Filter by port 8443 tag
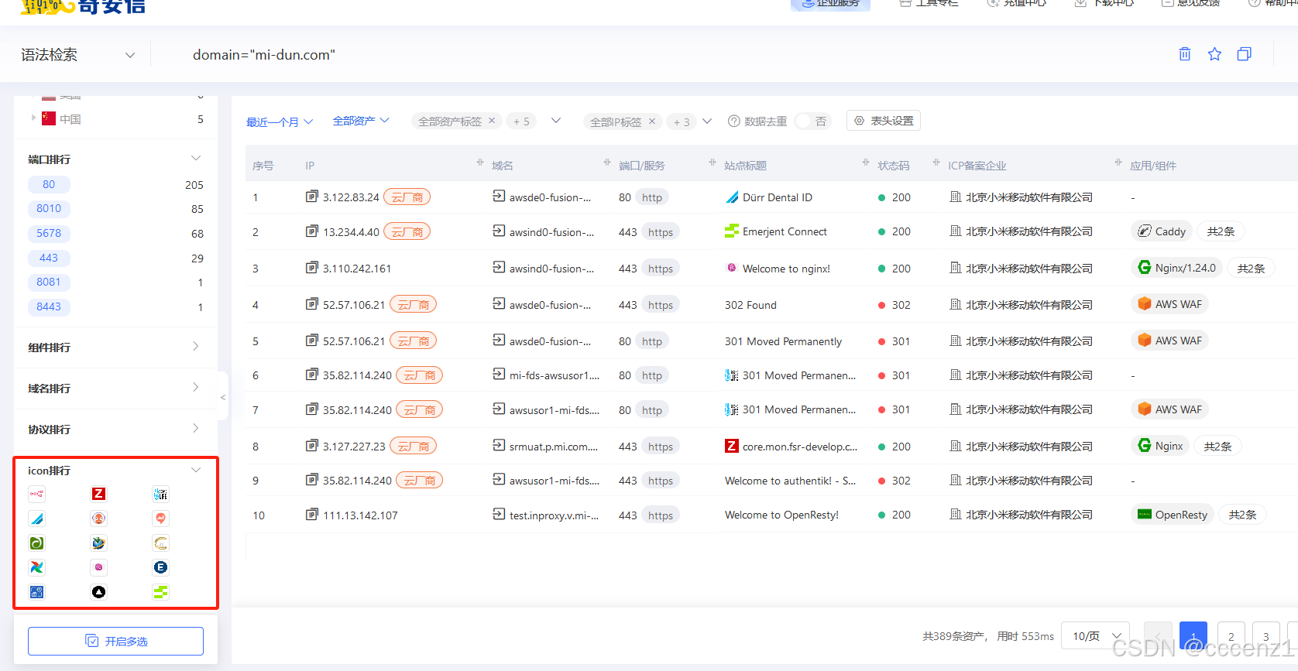Screen dimensions: 1298x671 coord(49,307)
